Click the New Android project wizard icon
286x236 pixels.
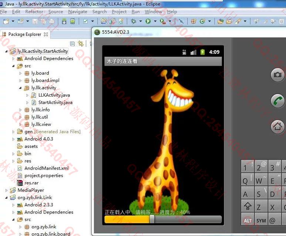pyautogui.click(x=104, y=21)
